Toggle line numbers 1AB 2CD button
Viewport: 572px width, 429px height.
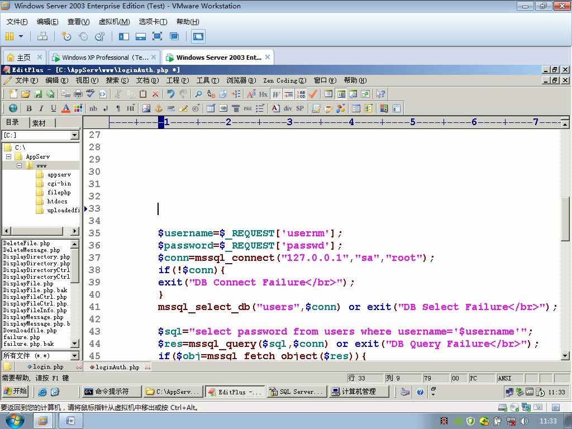tap(301, 94)
